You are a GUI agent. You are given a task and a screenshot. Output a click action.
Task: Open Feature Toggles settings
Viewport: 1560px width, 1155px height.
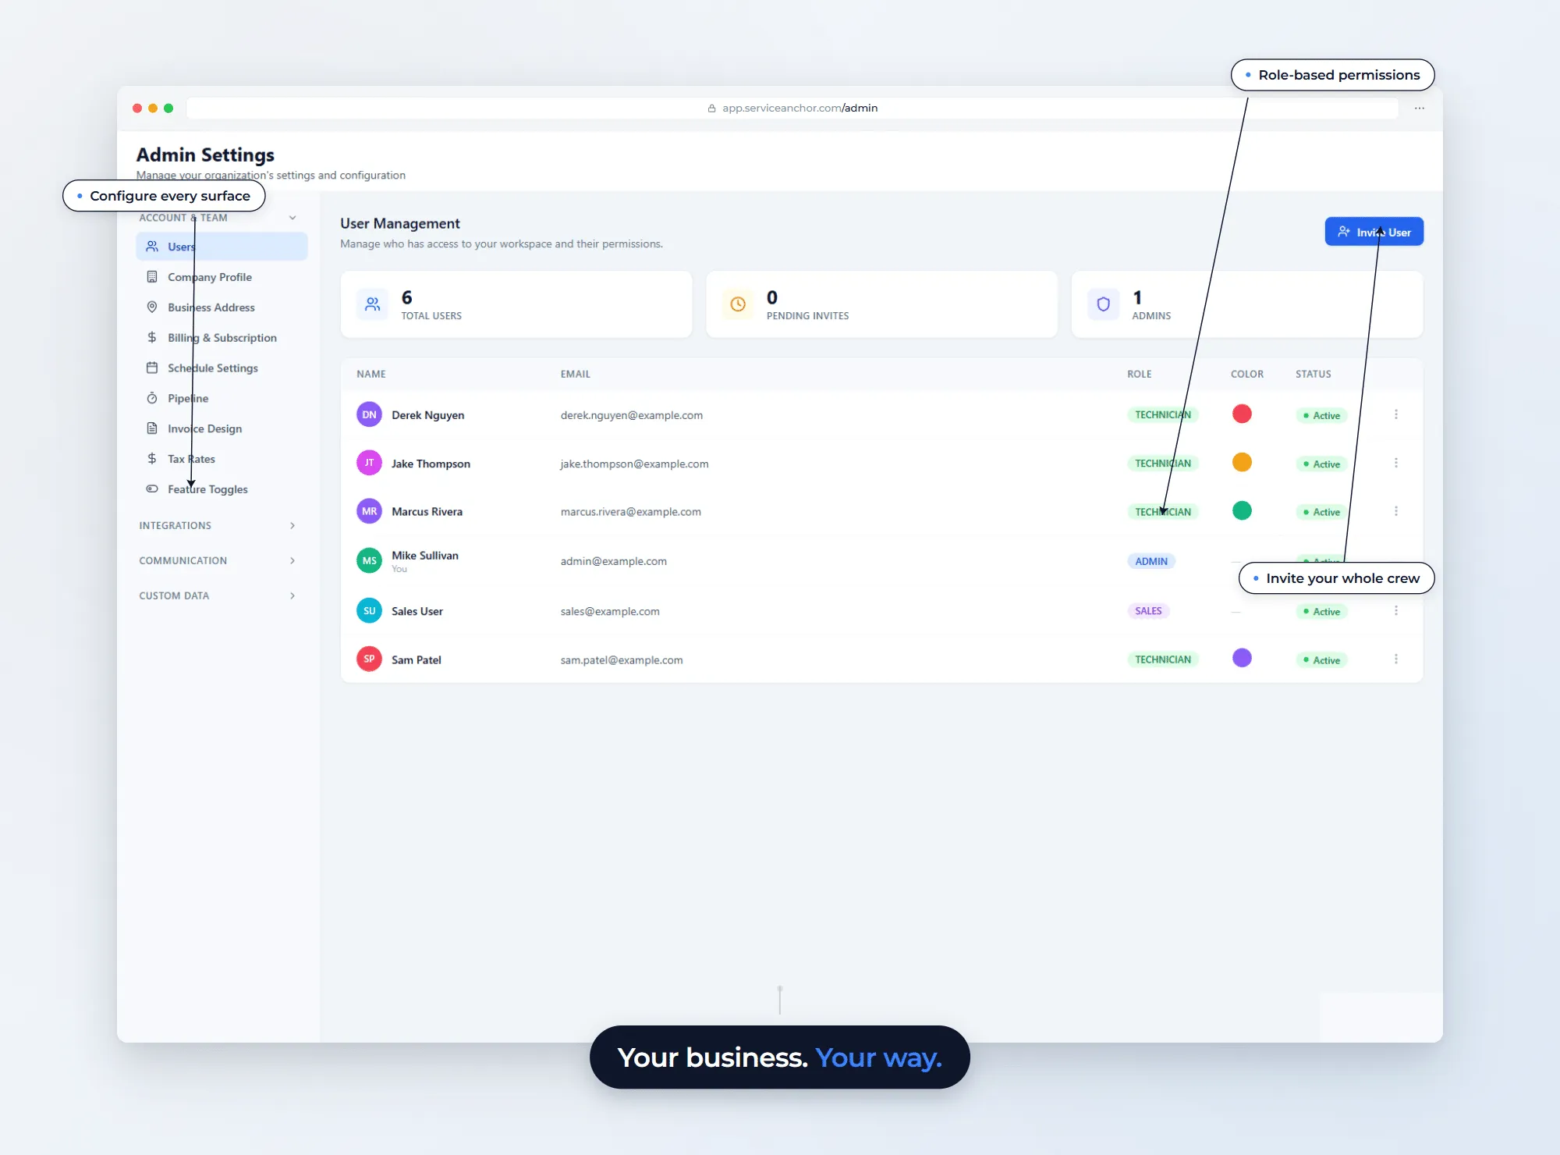point(222,489)
